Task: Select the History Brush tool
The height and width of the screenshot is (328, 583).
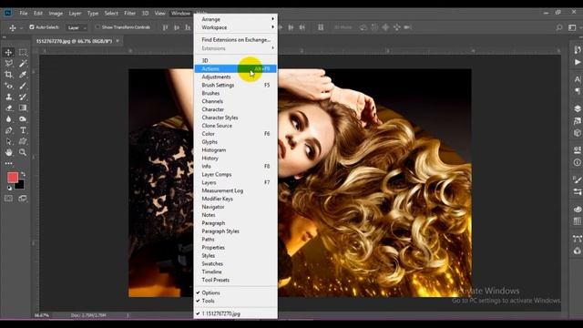Action: coord(23,97)
